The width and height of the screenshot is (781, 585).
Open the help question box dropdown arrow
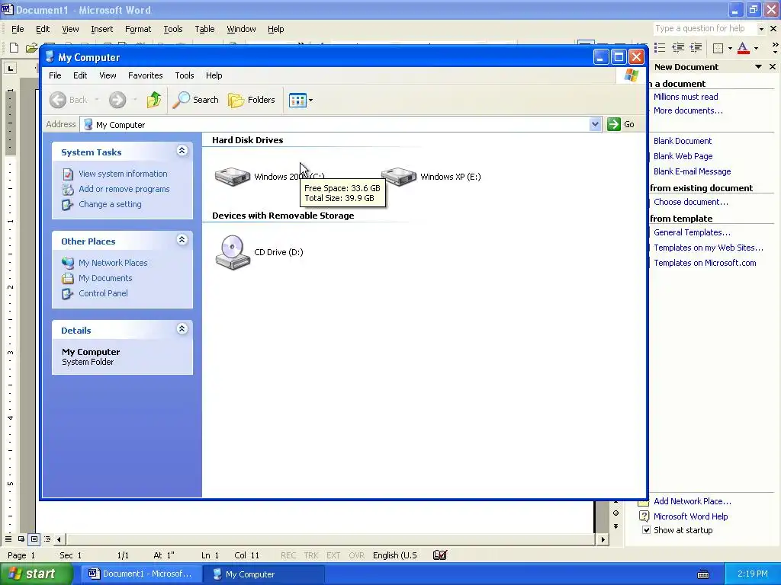761,29
